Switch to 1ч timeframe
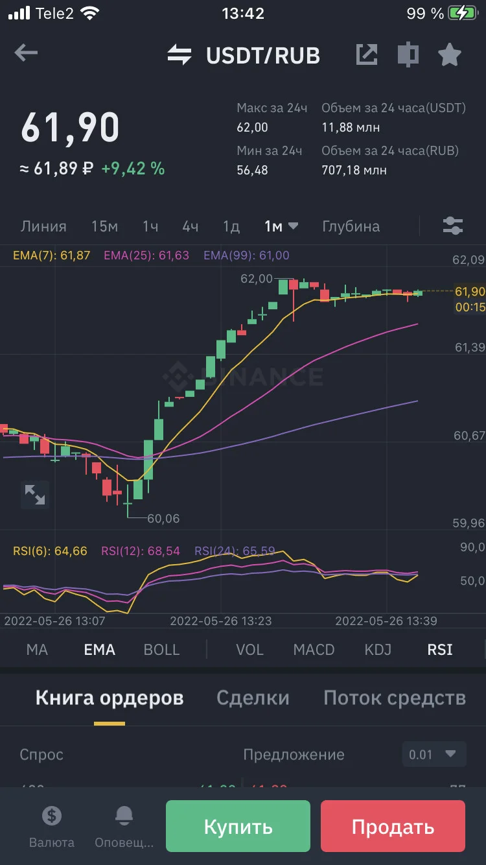 coord(150,226)
